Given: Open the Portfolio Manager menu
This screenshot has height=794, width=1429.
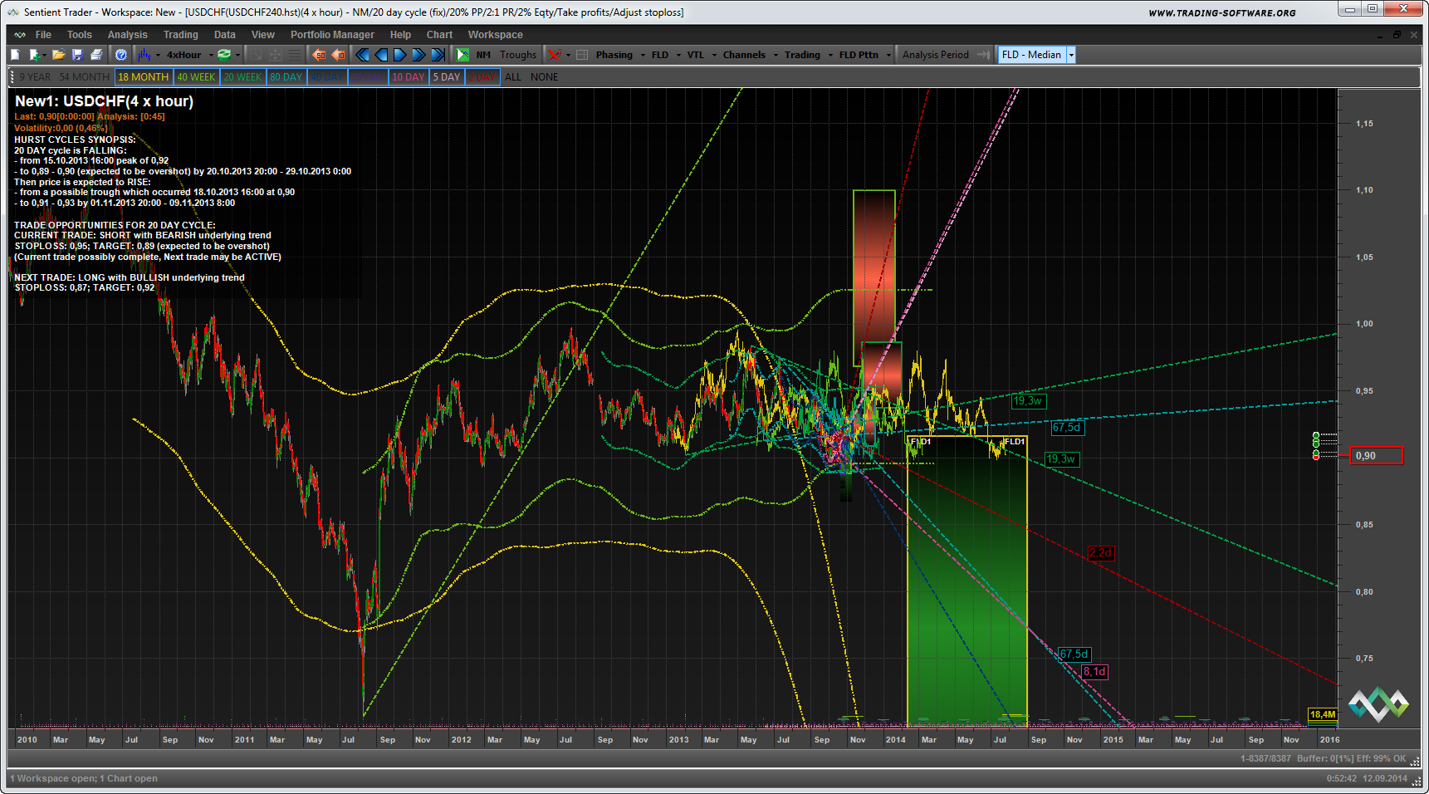Looking at the screenshot, I should (x=332, y=35).
